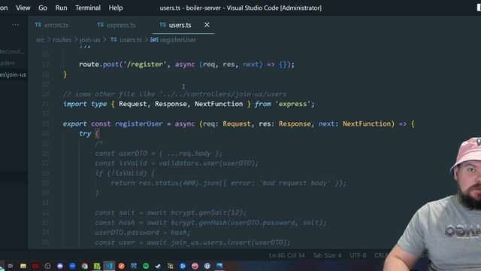This screenshot has height=271, width=481.
Task: Click the TS icon on express.ts tab
Action: tap(100, 25)
